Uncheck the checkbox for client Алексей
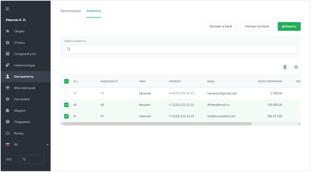Image resolution: width=311 pixels, height=172 pixels. [67, 116]
